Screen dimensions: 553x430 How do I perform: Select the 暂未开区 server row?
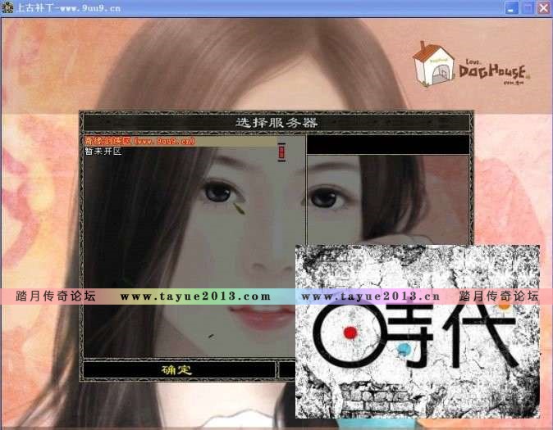click(103, 152)
